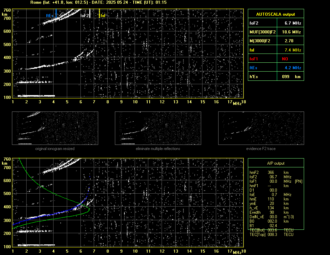Click the foF1 '00.0 MHz [PN]' row
Screen dimensions: 330x255
[x=276, y=181]
